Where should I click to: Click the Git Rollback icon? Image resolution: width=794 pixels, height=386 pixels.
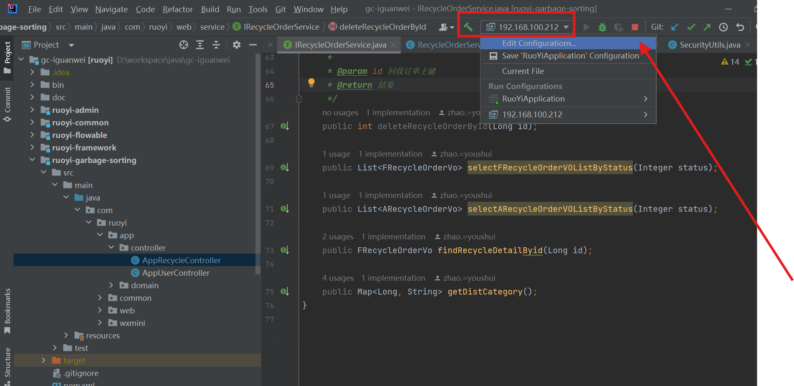coord(740,27)
